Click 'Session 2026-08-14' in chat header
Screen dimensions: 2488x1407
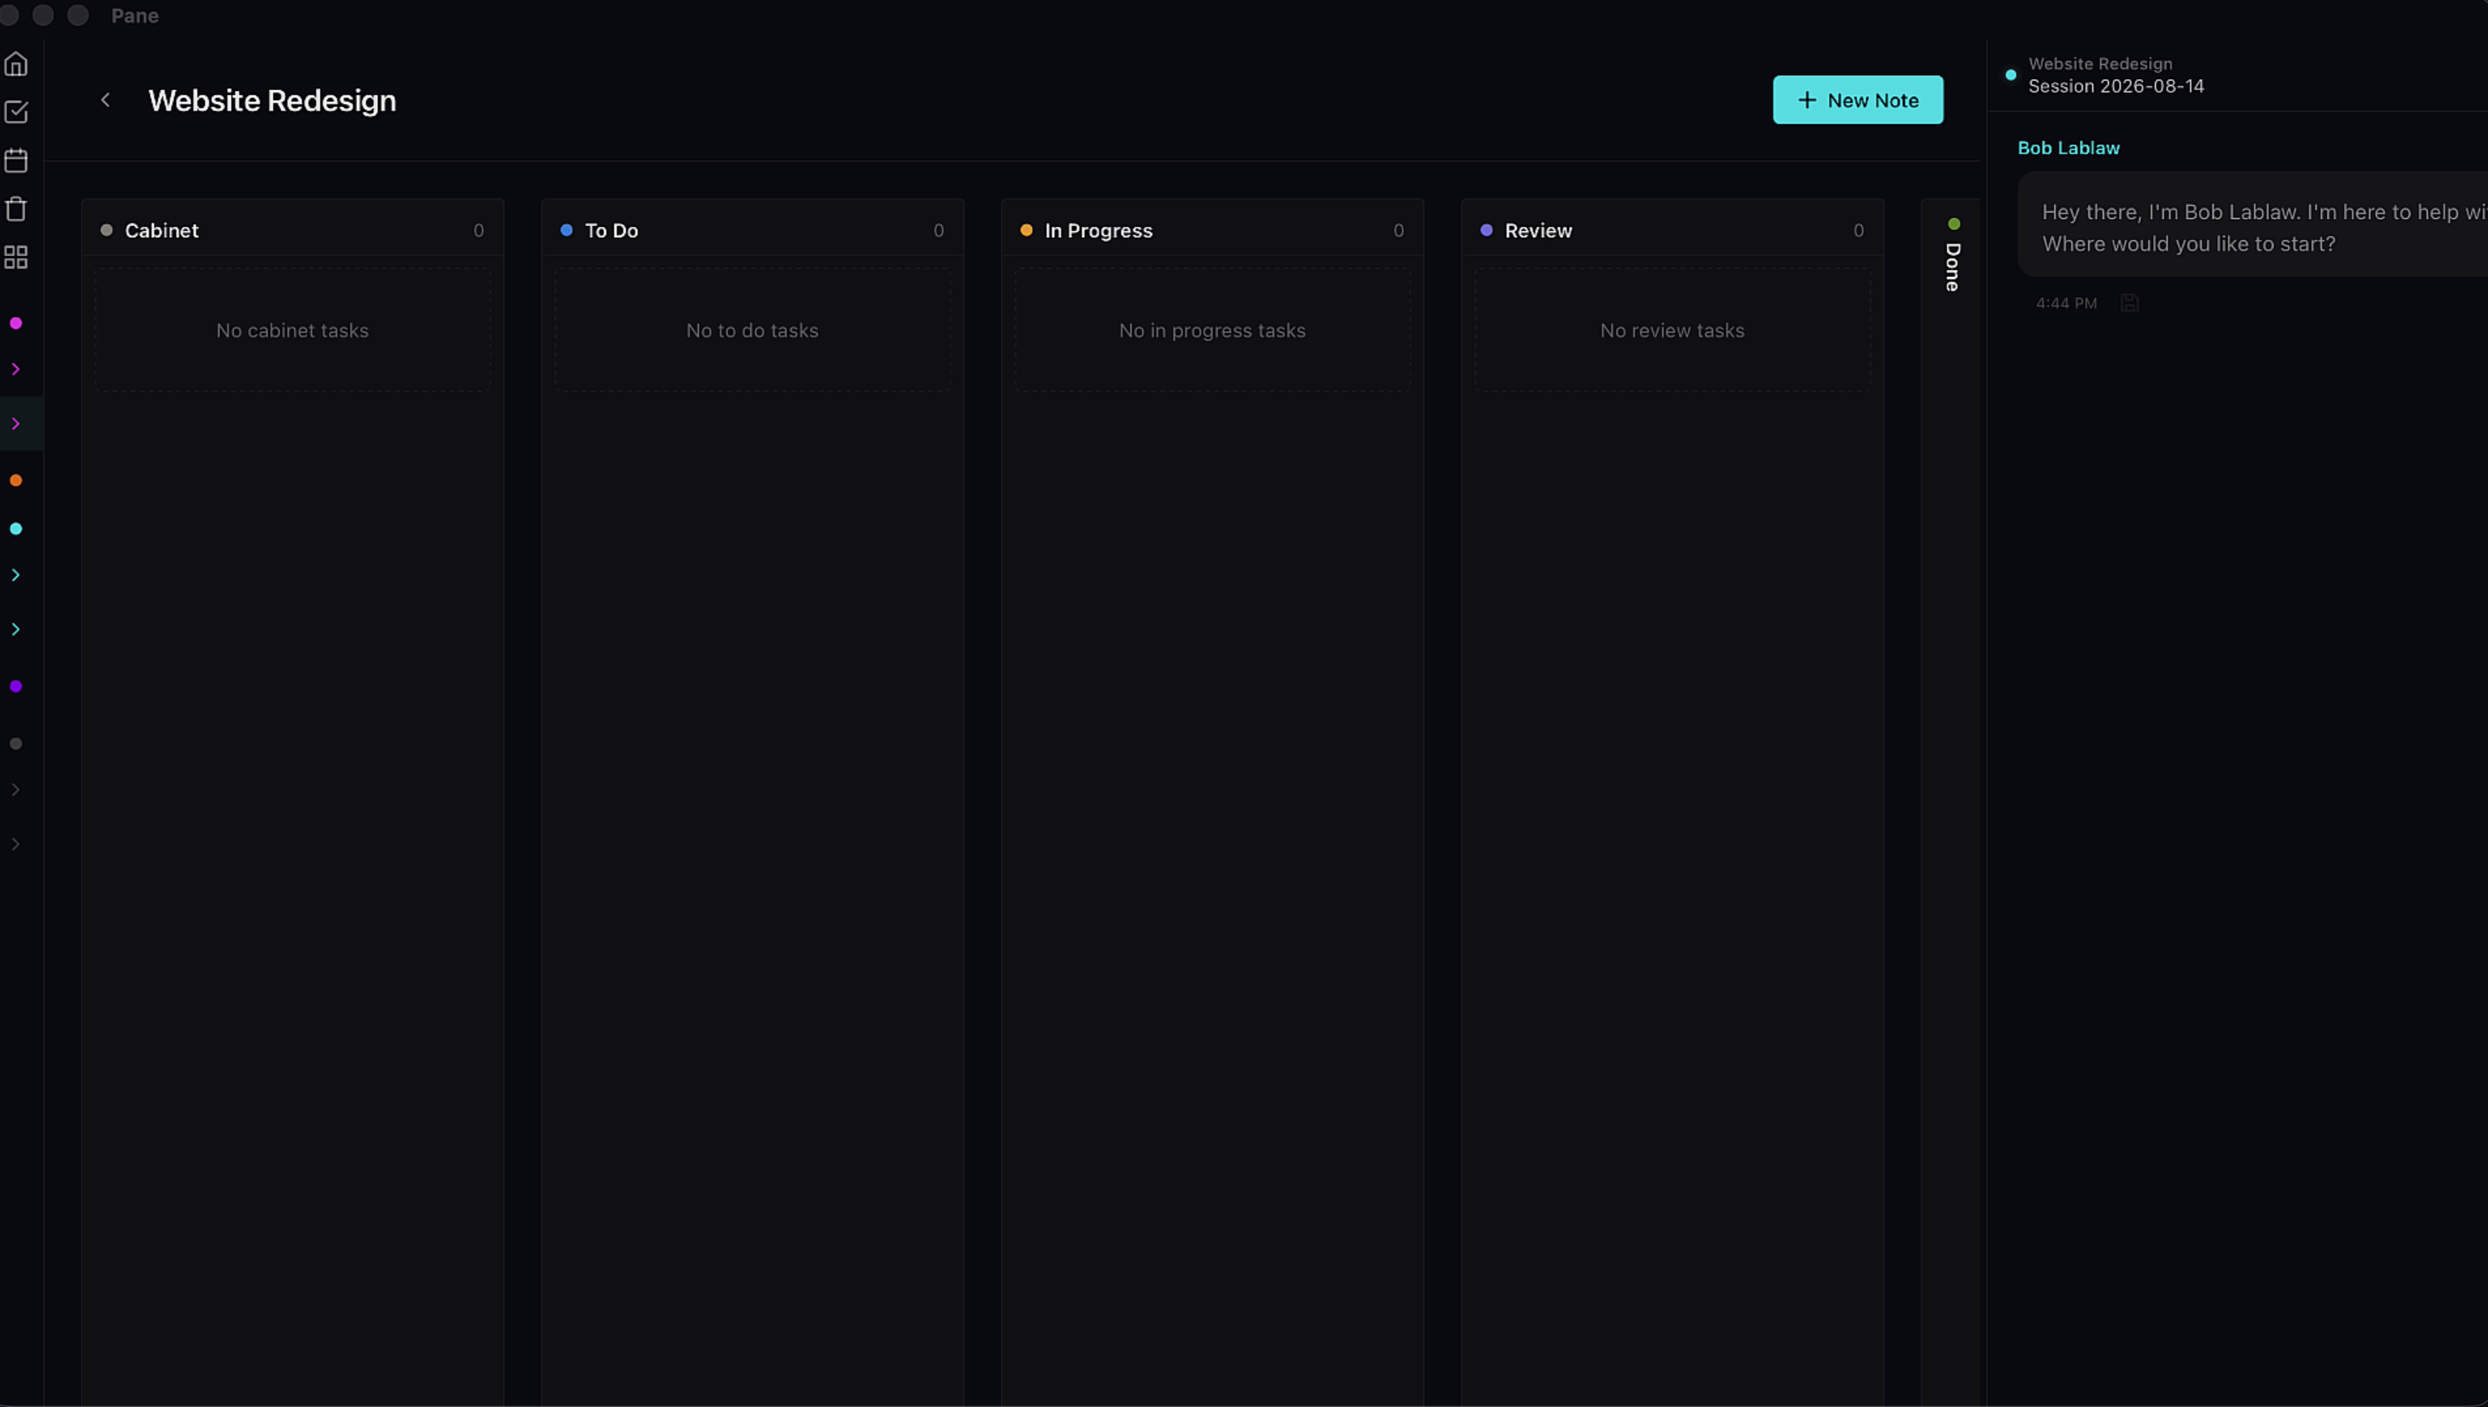2116,86
